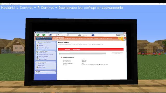Viewport: 166px width, 93px height.
Task: Click the scanned object file path
Action: click(95, 65)
